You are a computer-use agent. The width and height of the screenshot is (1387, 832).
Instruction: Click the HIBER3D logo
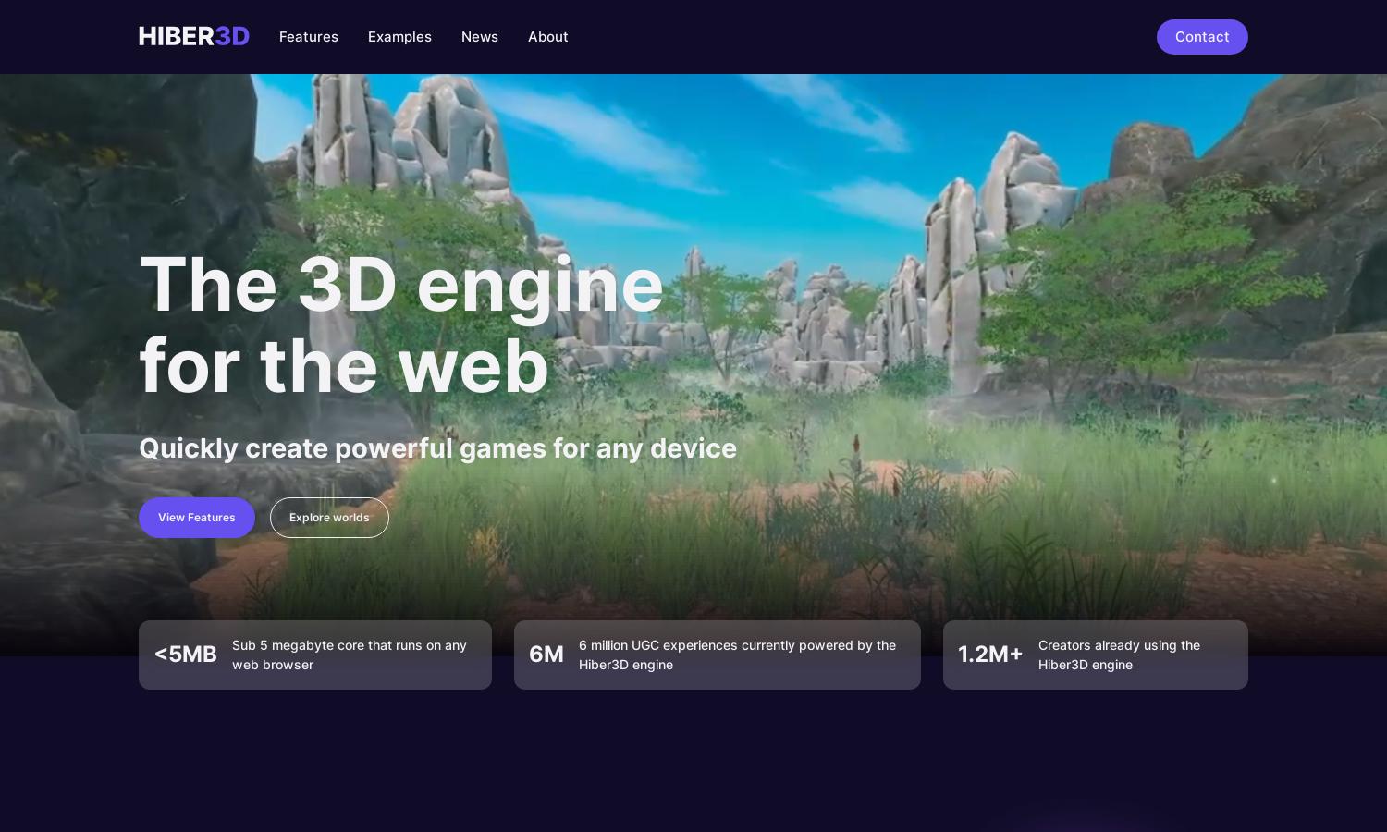(194, 36)
